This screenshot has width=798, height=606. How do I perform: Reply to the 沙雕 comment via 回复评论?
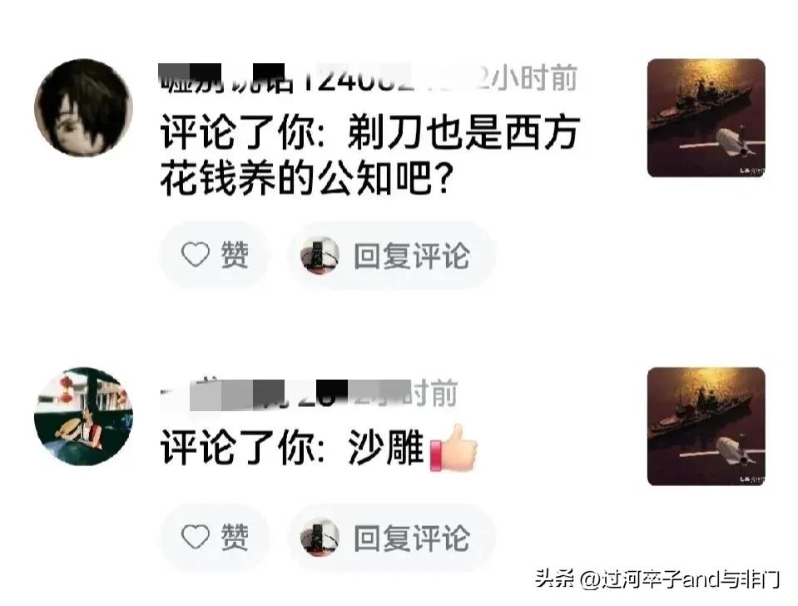[392, 538]
